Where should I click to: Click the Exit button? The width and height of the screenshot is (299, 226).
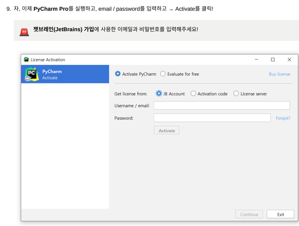click(280, 214)
